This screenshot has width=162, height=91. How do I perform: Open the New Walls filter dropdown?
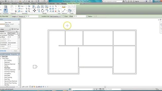tap(5, 29)
